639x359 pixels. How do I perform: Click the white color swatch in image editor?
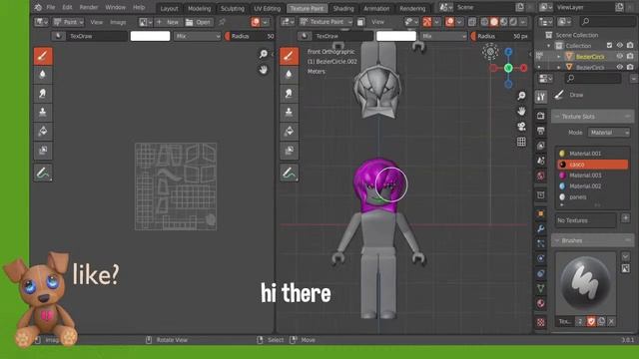[x=150, y=36]
